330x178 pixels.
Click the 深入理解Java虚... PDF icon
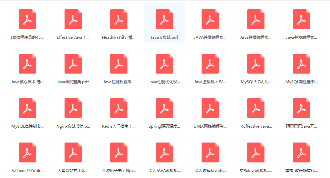pyautogui.click(x=210, y=152)
